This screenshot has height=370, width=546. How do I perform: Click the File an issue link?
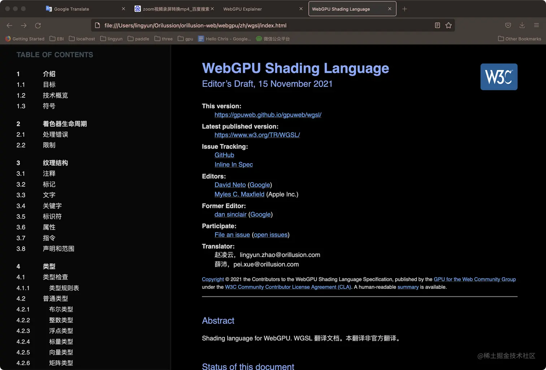click(232, 235)
